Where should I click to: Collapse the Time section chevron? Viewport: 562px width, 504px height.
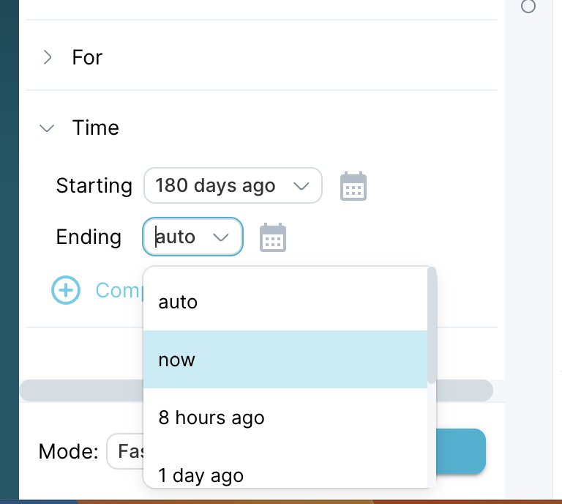pyautogui.click(x=47, y=127)
